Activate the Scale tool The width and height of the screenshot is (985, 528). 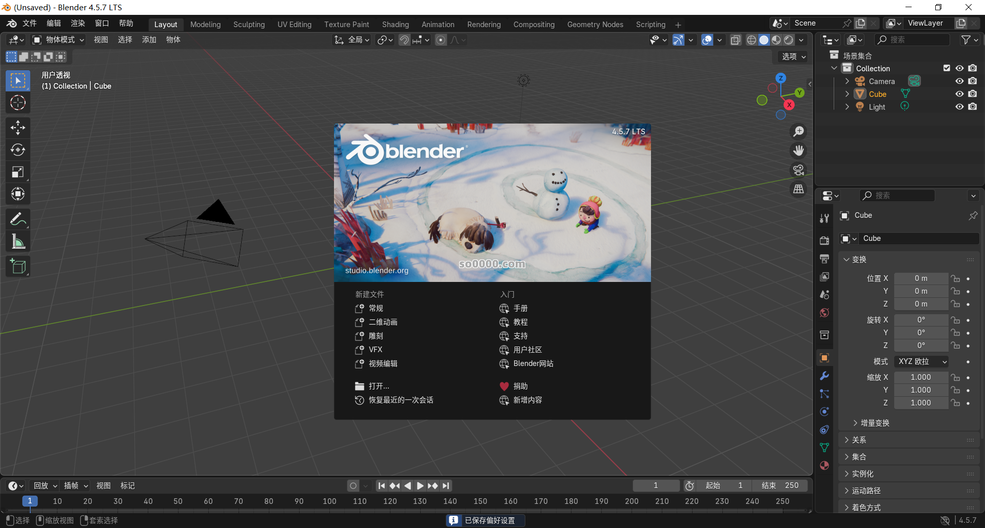18,172
